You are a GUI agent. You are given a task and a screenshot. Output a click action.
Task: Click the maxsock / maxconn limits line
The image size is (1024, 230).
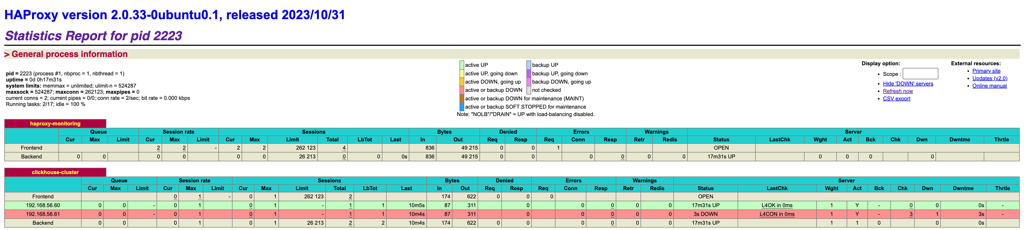(x=73, y=92)
